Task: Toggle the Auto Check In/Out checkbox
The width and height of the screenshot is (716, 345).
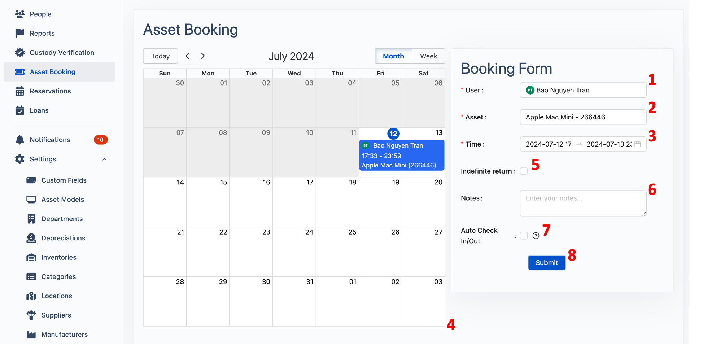Action: coord(524,236)
